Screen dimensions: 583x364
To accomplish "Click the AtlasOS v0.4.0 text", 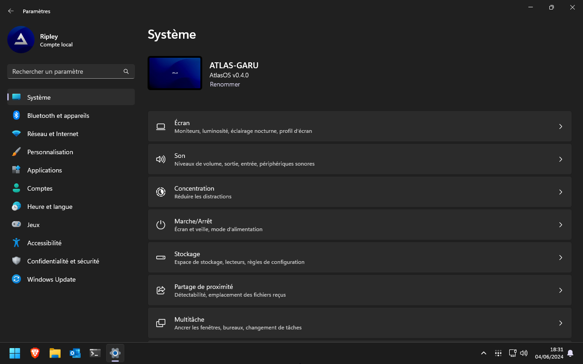I will tap(229, 76).
